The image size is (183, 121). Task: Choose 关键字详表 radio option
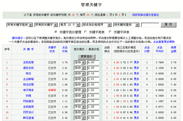pyautogui.click(x=110, y=32)
